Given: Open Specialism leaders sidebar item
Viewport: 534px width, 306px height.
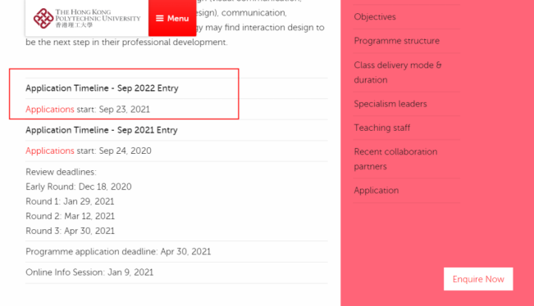Looking at the screenshot, I should tap(390, 104).
